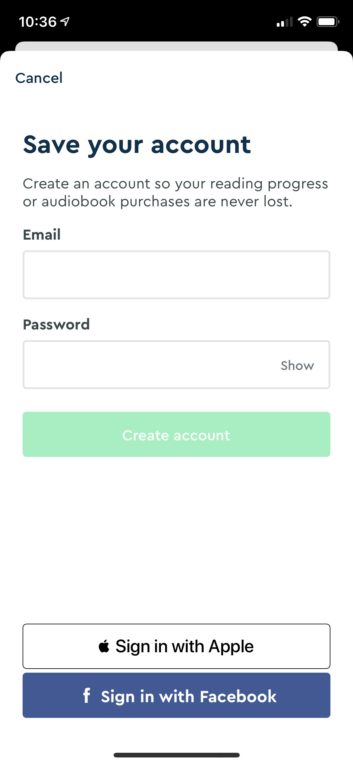
Task: Click the Apple logo on the sign-in button
Action: (x=105, y=645)
